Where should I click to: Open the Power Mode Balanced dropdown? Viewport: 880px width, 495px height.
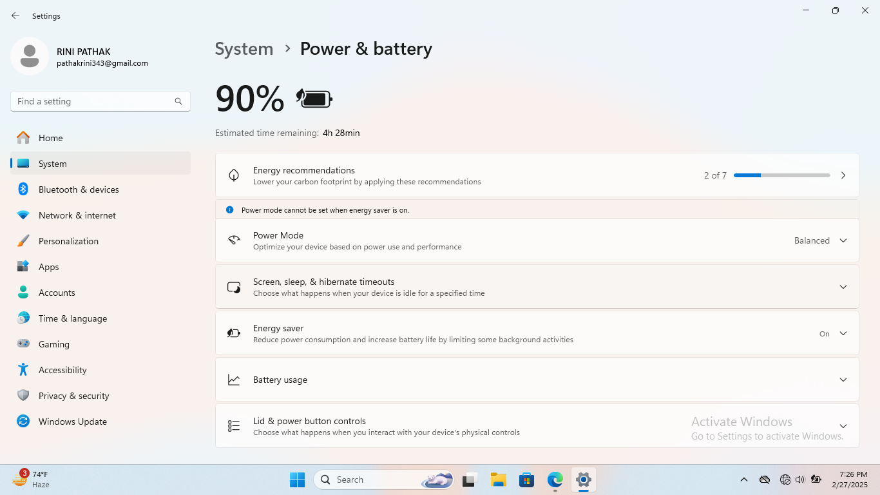821,240
